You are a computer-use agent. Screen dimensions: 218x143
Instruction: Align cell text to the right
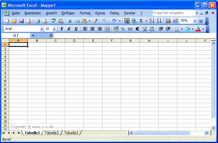pyautogui.click(x=100, y=29)
